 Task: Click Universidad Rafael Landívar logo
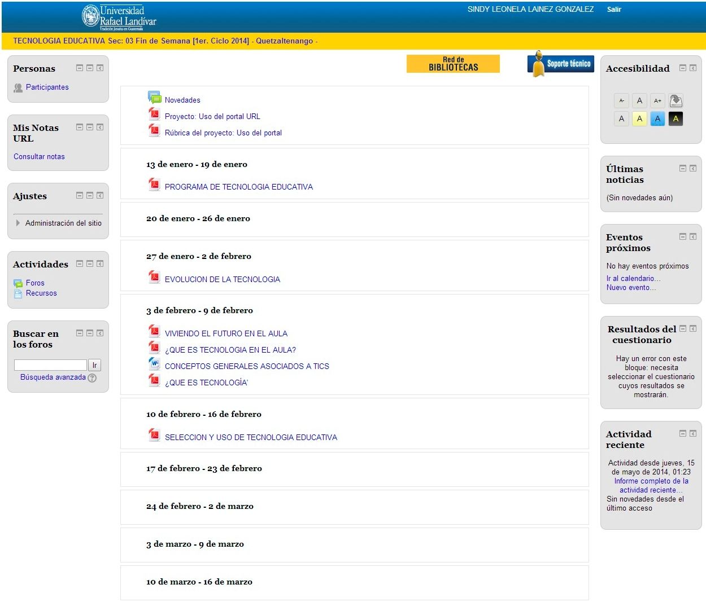pyautogui.click(x=119, y=17)
